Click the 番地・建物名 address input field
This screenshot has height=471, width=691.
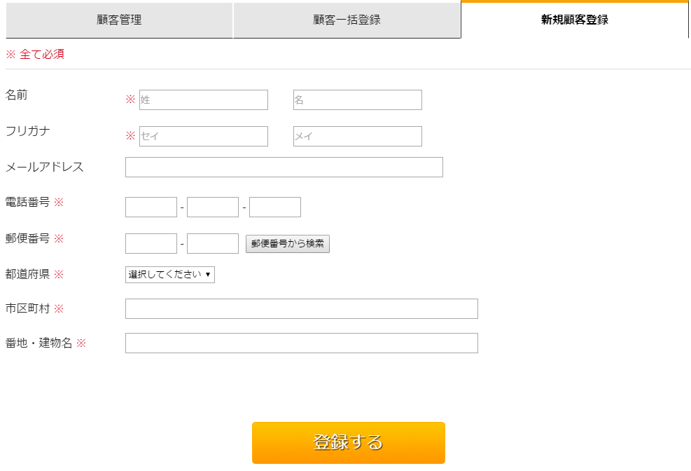coord(301,343)
